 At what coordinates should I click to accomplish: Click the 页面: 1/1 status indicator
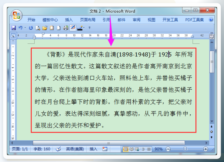click(x=20, y=149)
